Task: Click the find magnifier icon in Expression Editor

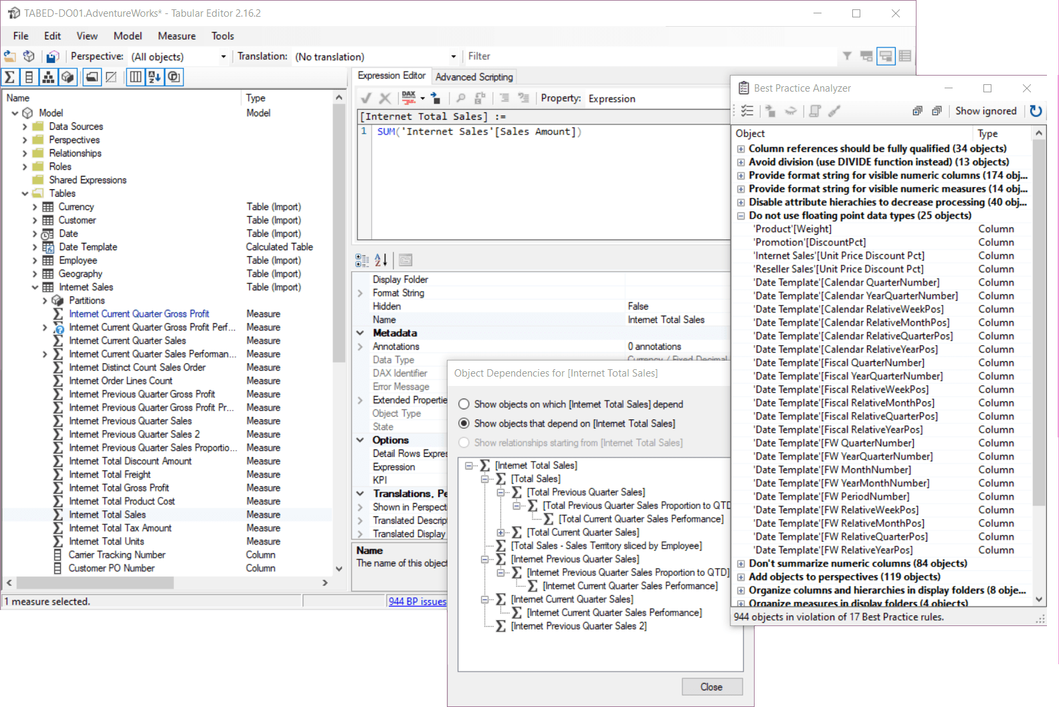Action: (x=460, y=98)
